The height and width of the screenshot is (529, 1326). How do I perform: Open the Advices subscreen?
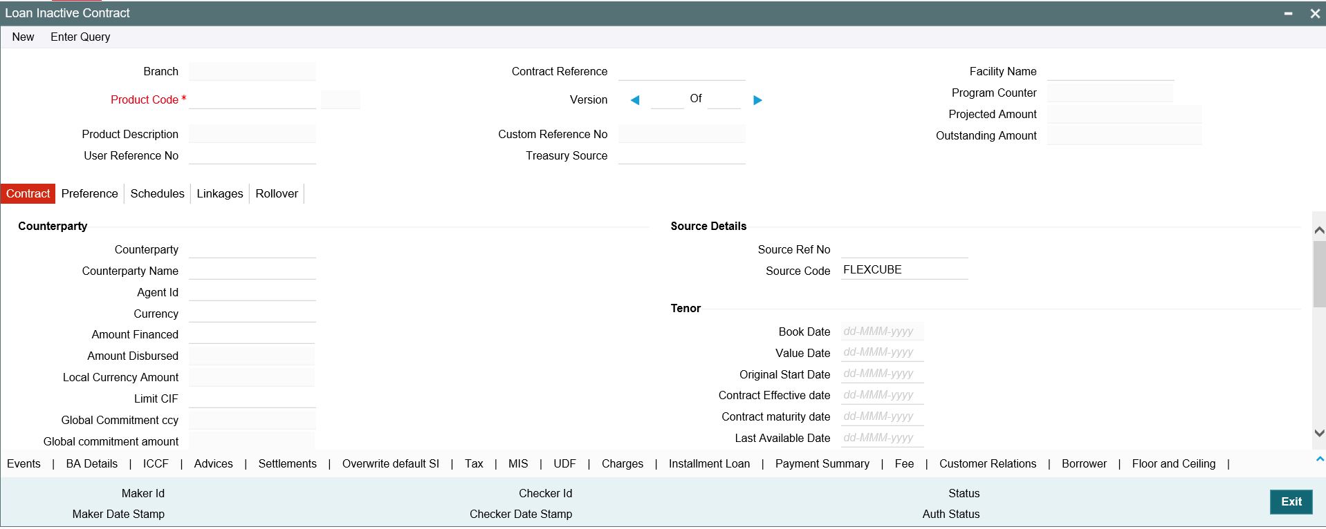pos(214,464)
